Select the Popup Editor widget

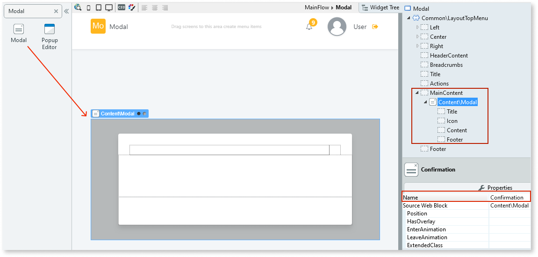(50, 37)
